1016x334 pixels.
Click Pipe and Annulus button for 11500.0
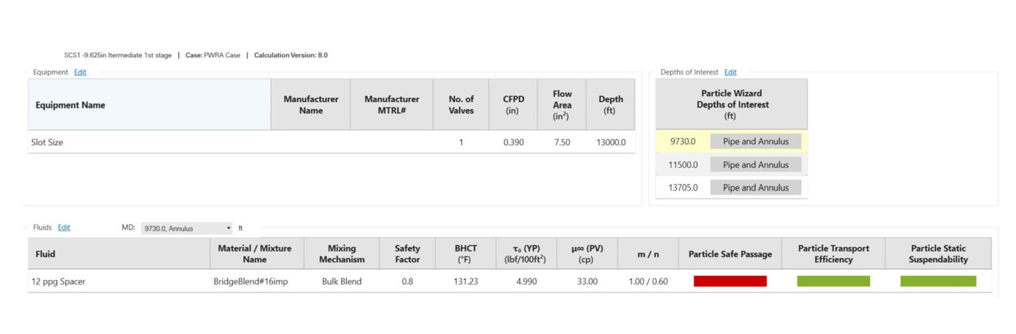[x=755, y=165]
